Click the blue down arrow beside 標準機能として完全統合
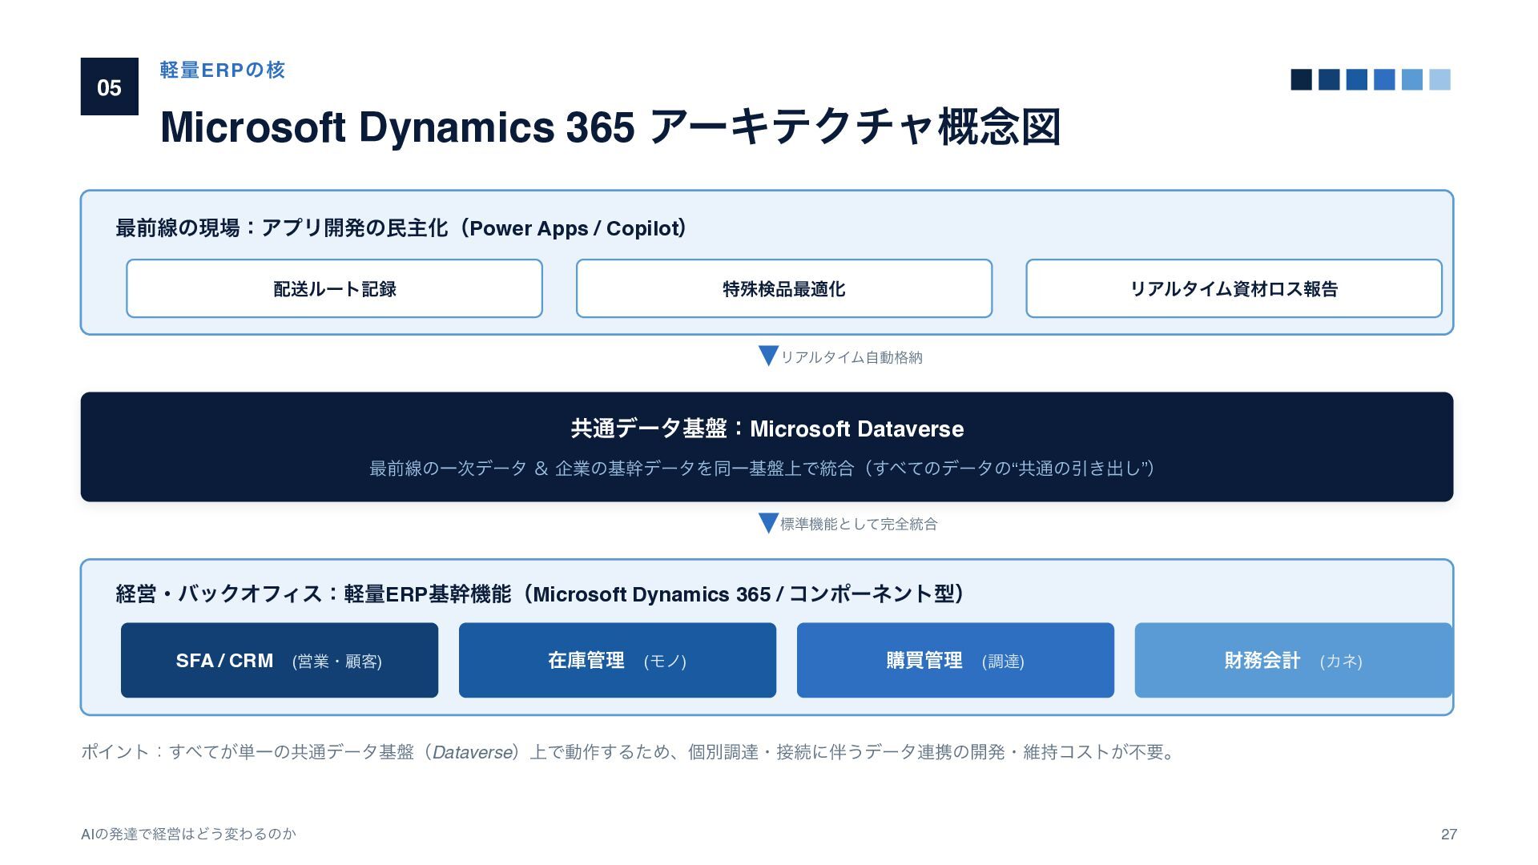This screenshot has width=1538, height=865. [x=768, y=523]
